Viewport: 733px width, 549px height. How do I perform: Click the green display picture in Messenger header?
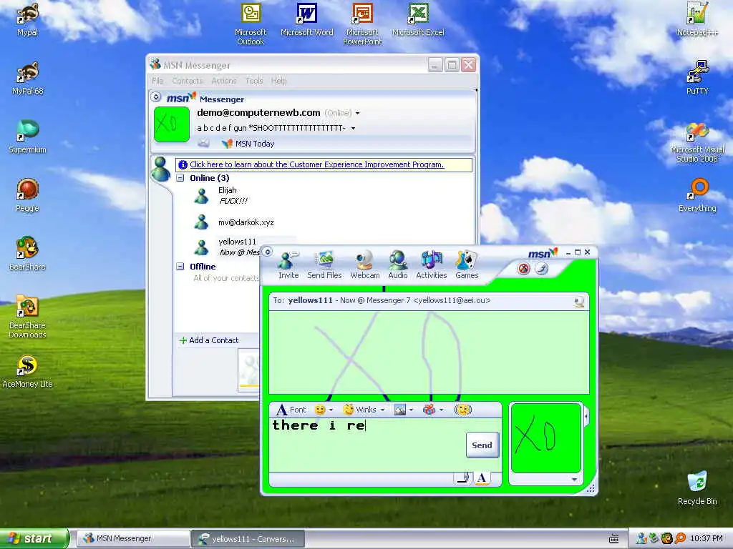172,124
